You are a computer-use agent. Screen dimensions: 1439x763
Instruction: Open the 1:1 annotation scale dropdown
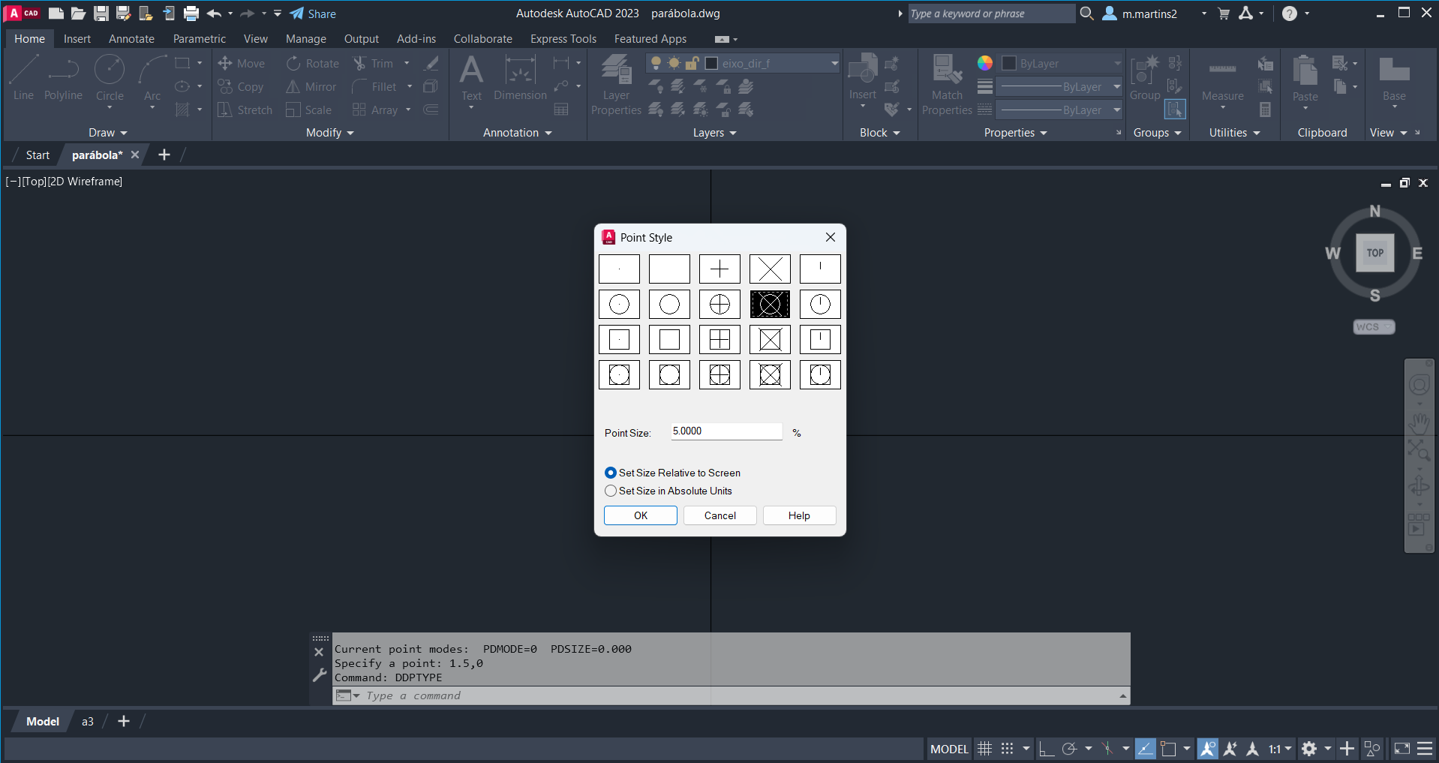pyautogui.click(x=1280, y=749)
